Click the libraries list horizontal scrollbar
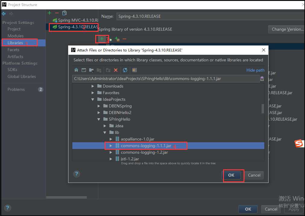Viewport: 305px width, 216px height. [66, 197]
